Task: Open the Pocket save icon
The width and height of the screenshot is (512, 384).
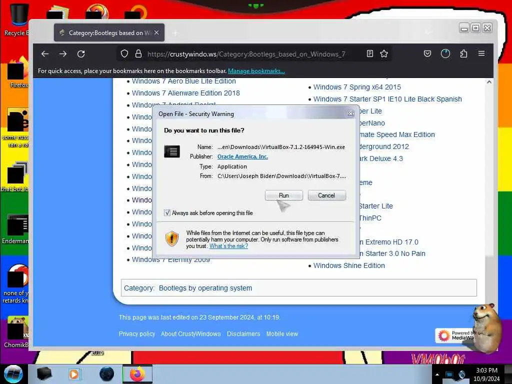Action: point(427,53)
